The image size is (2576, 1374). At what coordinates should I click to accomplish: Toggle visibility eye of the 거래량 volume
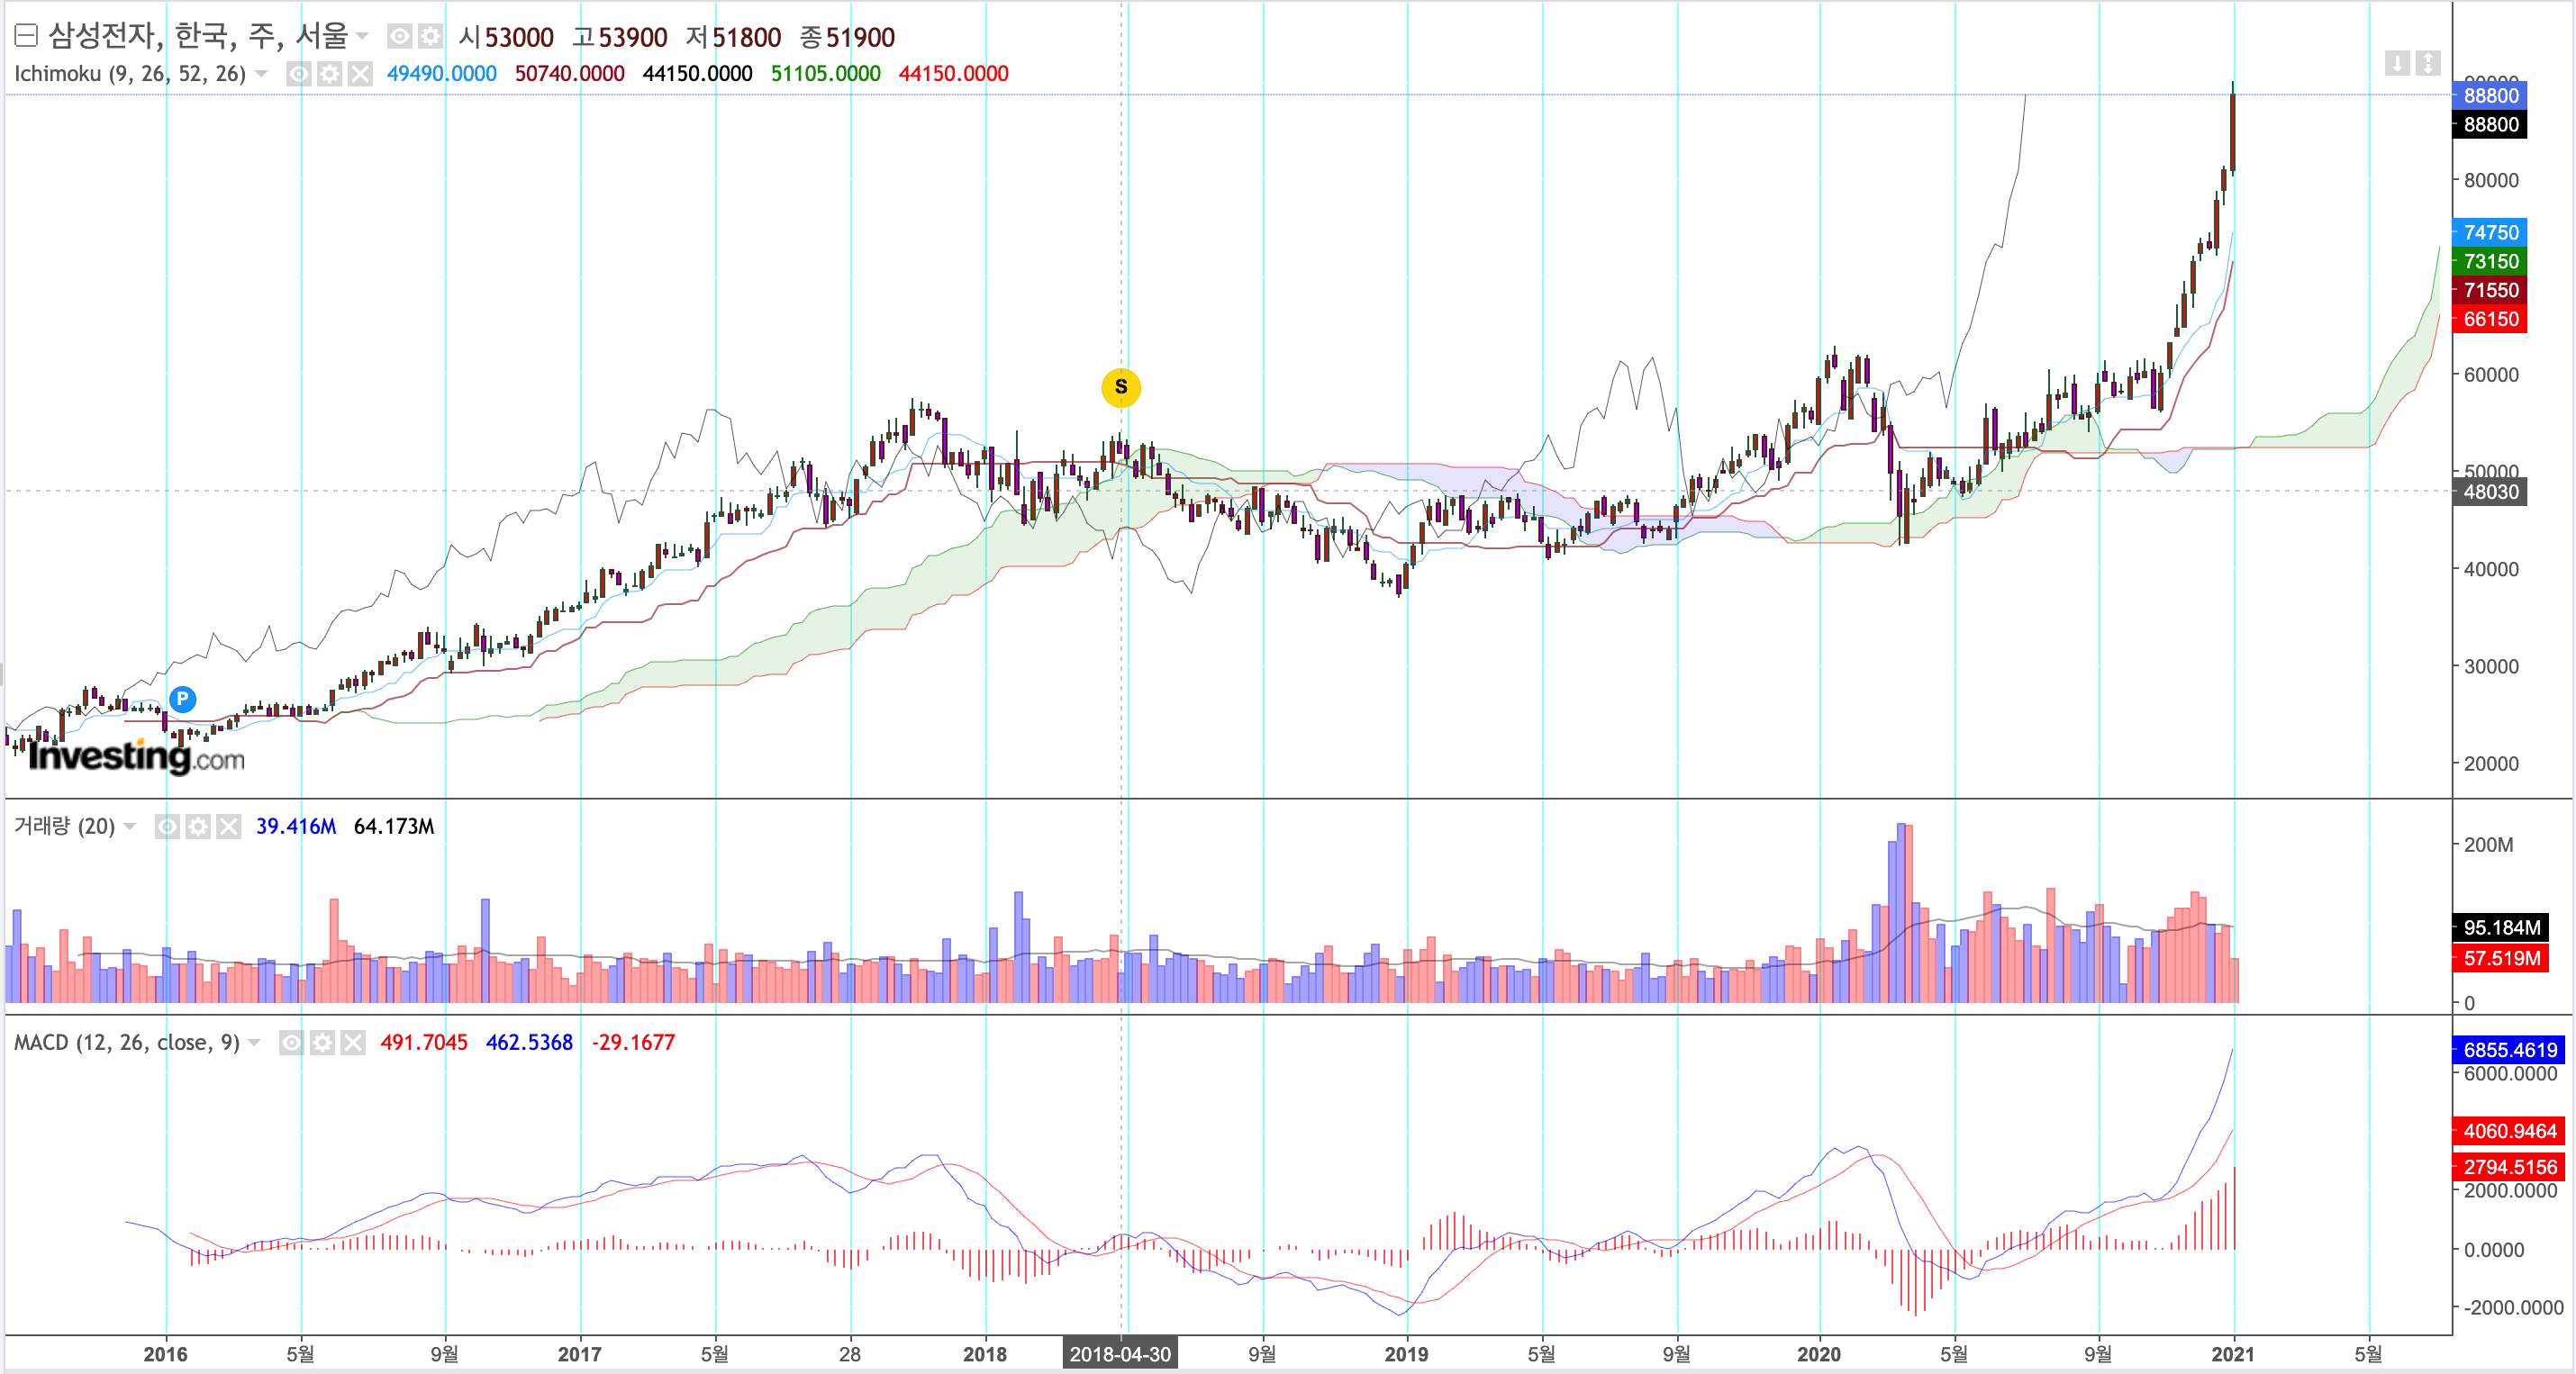[167, 827]
